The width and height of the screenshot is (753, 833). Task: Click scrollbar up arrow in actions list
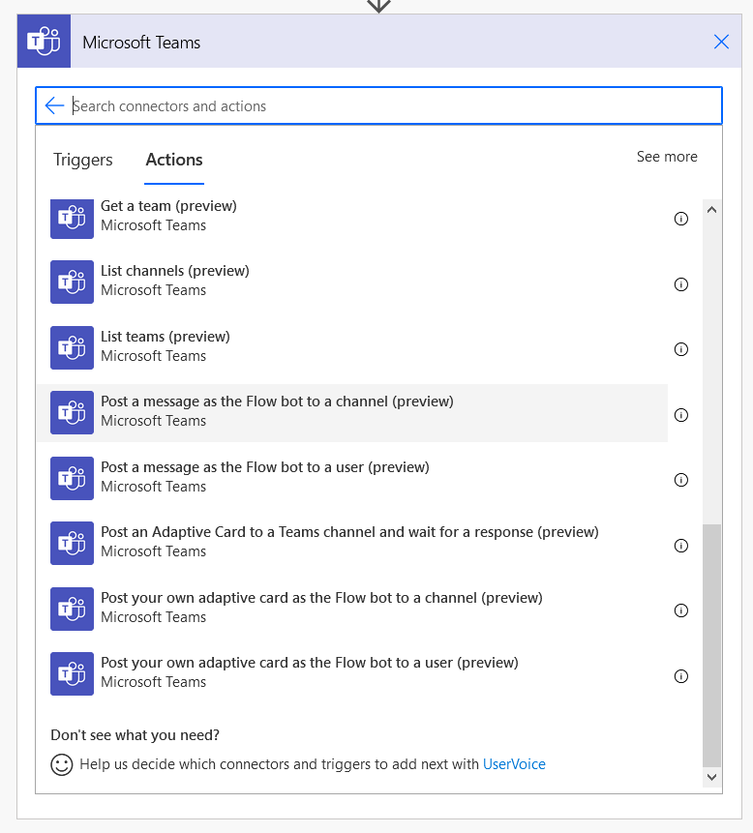[711, 209]
